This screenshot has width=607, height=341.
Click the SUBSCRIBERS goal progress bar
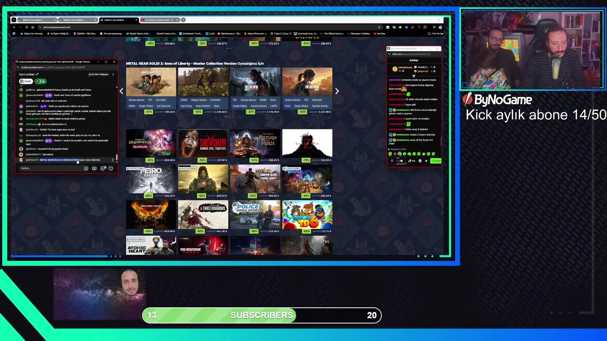[262, 315]
